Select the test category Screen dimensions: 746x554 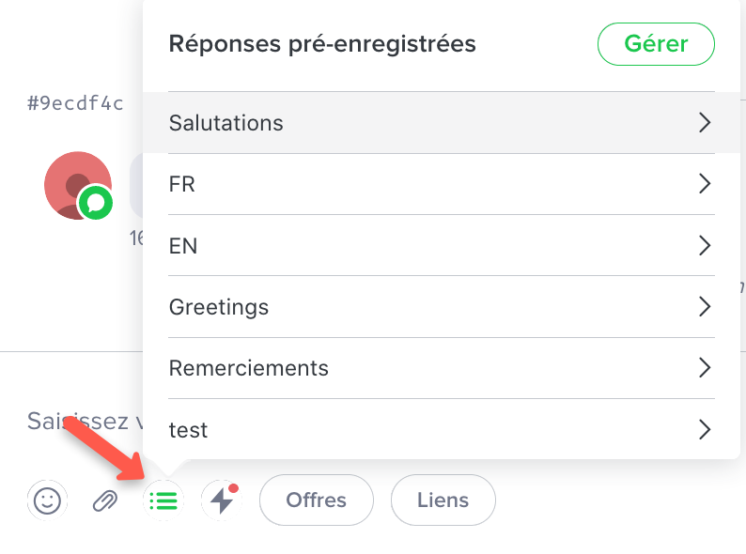[x=189, y=430]
